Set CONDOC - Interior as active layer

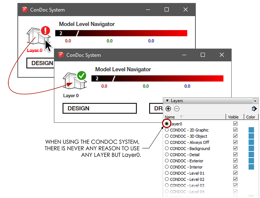pos(167,167)
